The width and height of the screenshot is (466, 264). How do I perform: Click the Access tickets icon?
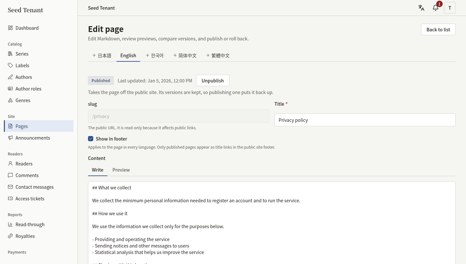(10, 198)
